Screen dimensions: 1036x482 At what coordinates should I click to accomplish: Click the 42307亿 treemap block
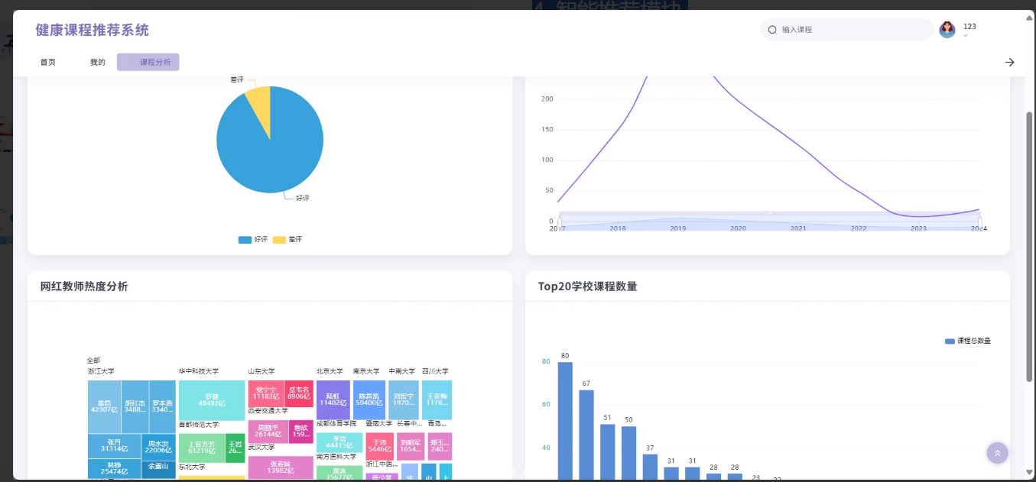click(x=104, y=406)
